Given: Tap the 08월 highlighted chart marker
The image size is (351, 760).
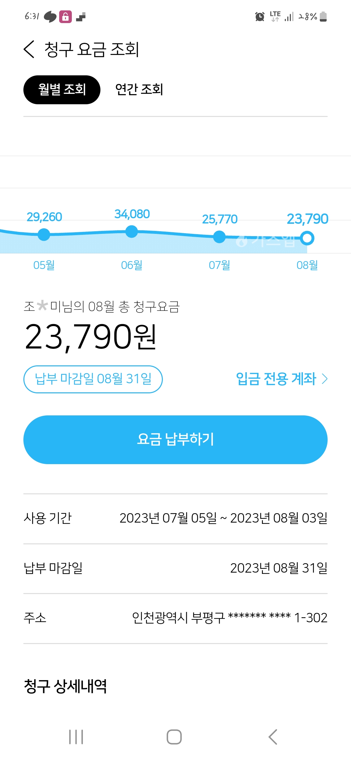Looking at the screenshot, I should pyautogui.click(x=307, y=238).
